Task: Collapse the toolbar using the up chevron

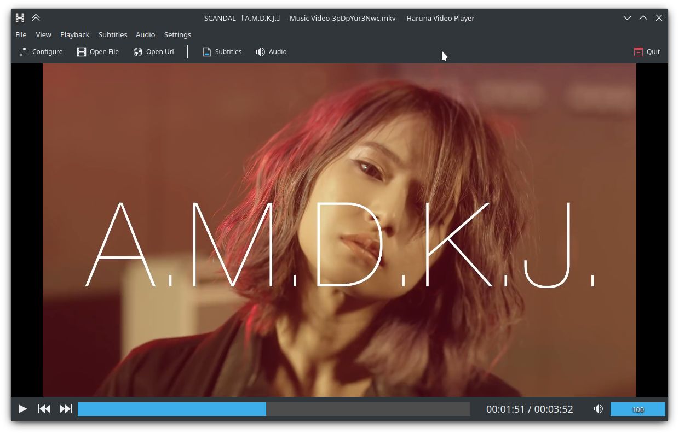Action: [x=36, y=17]
